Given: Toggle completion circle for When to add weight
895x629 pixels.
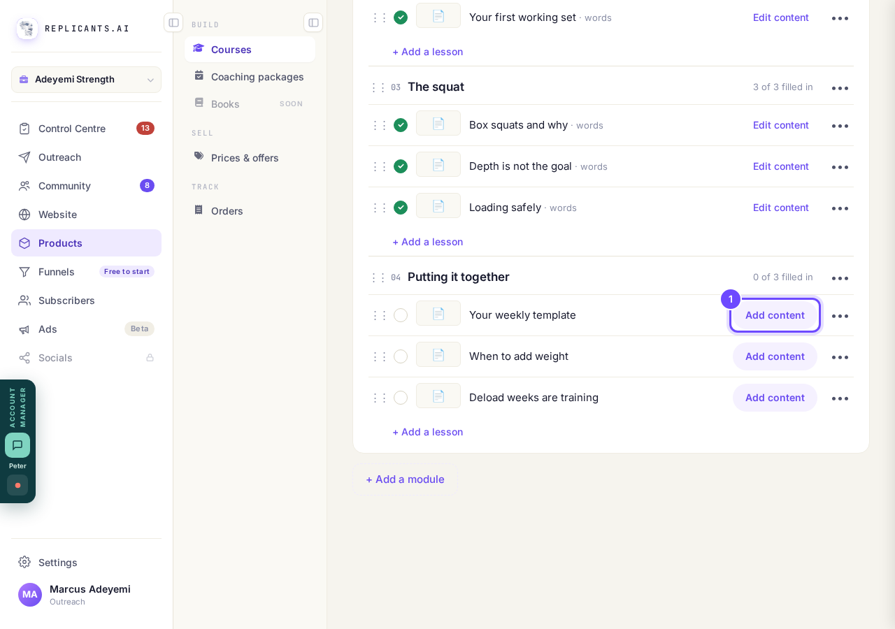Looking at the screenshot, I should coord(401,356).
